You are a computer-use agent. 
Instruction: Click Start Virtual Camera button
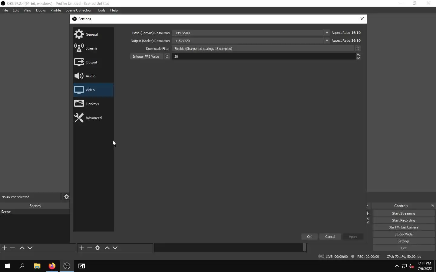click(403, 227)
